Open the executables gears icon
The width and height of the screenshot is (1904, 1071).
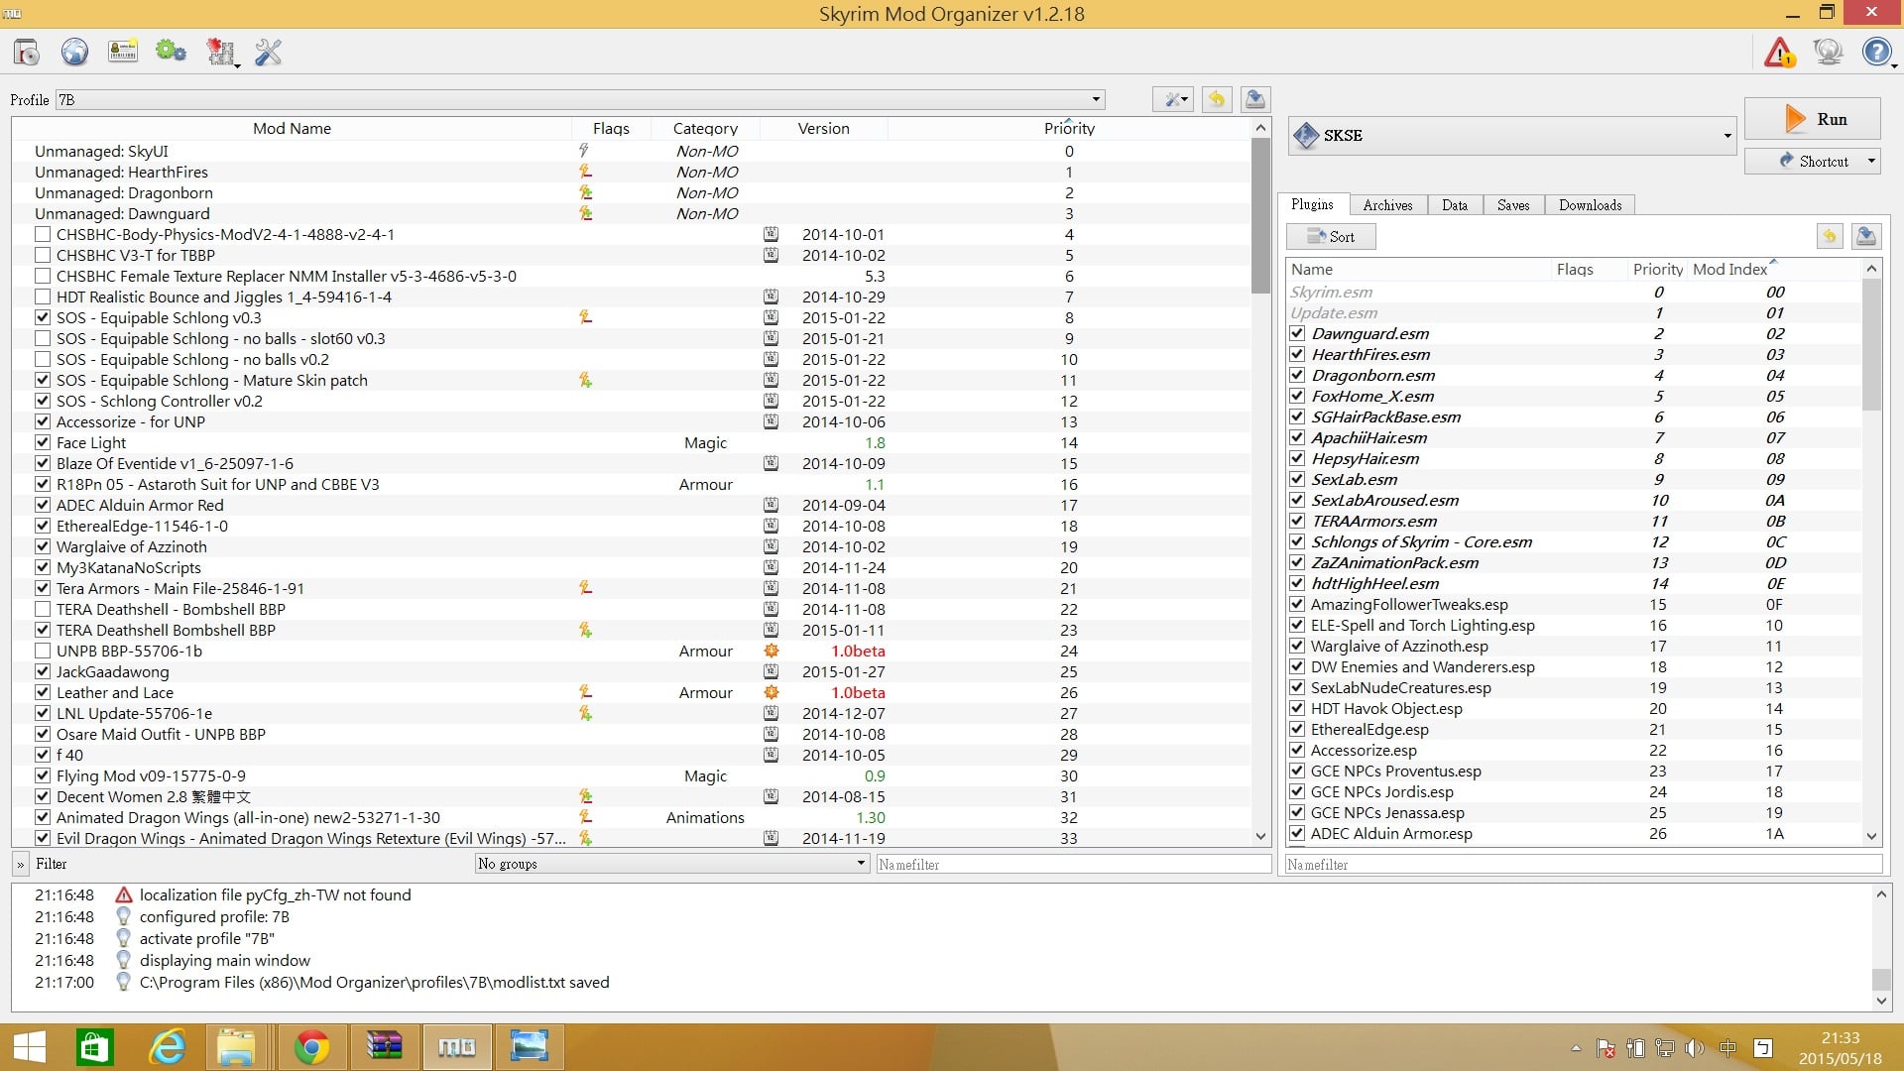(171, 52)
